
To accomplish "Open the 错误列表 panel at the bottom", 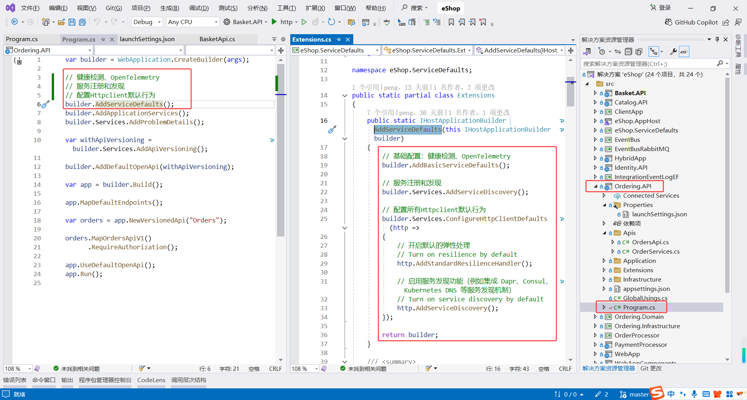I will coord(15,380).
